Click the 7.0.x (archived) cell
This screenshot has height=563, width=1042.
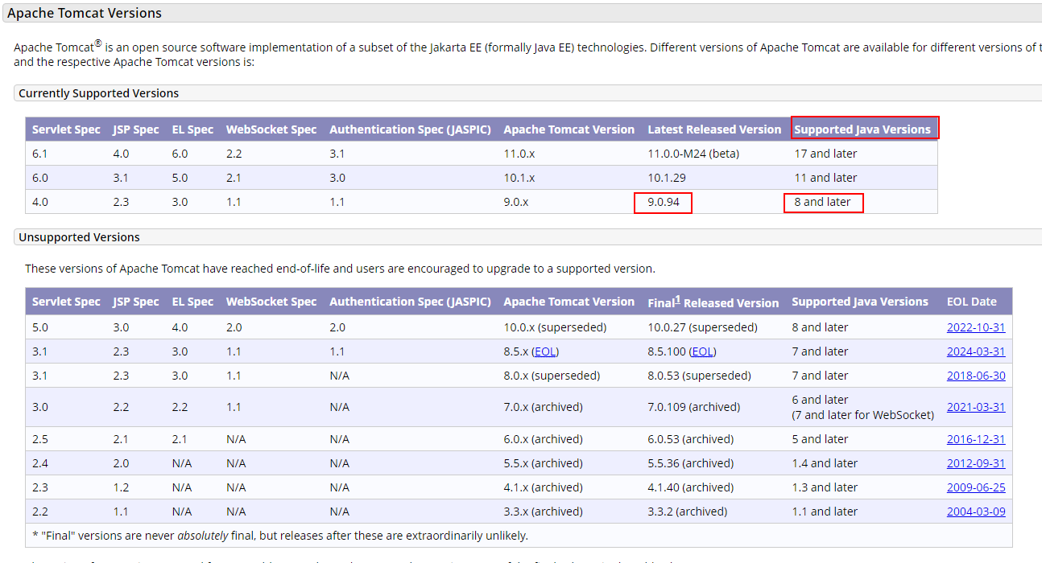click(543, 407)
